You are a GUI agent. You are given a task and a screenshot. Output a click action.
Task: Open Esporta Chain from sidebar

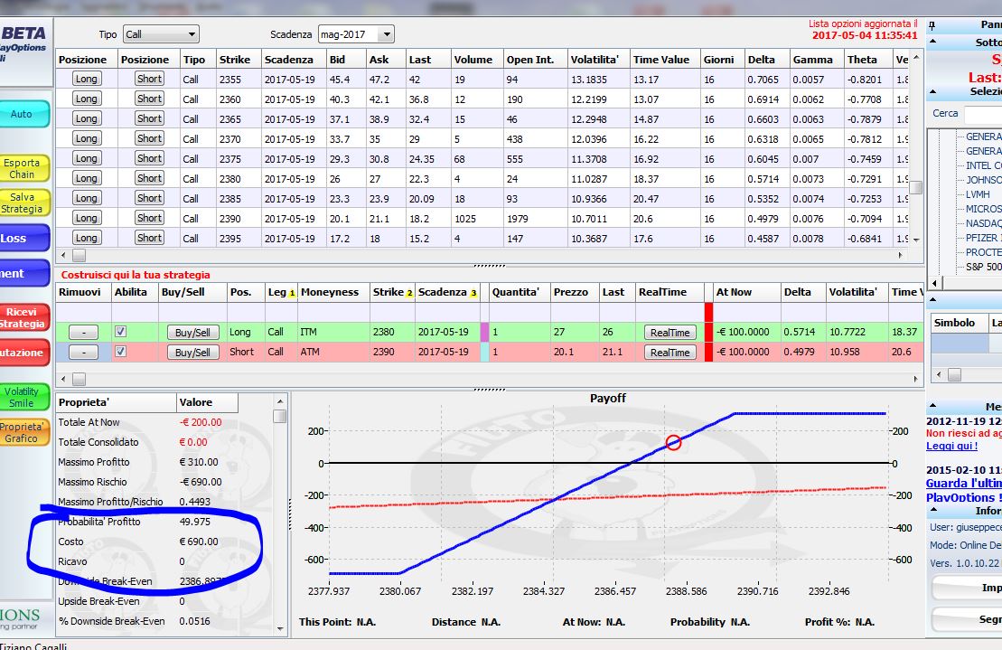point(23,168)
